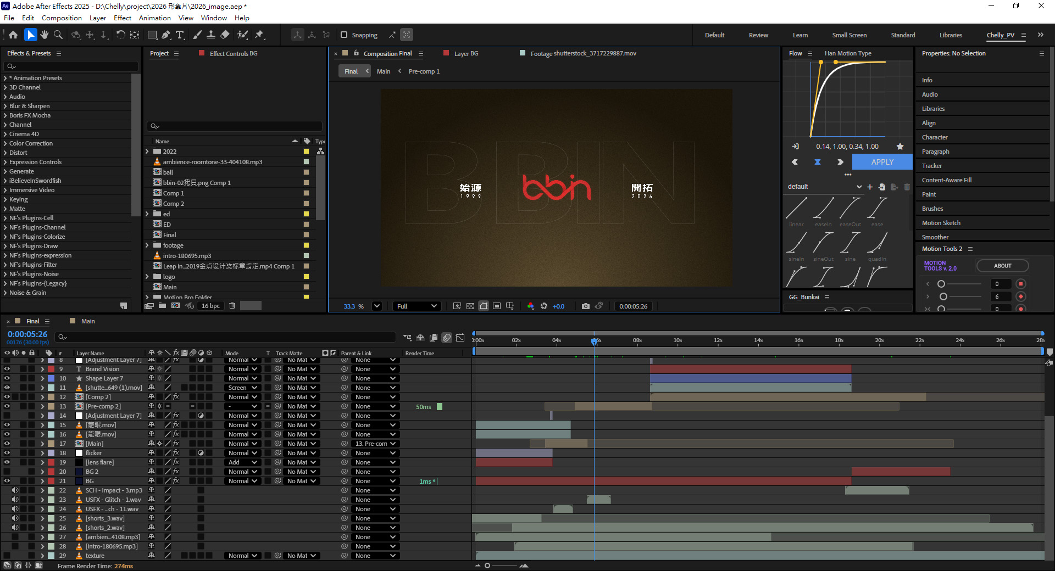Select the Pen tool in the toolbar

click(x=166, y=35)
